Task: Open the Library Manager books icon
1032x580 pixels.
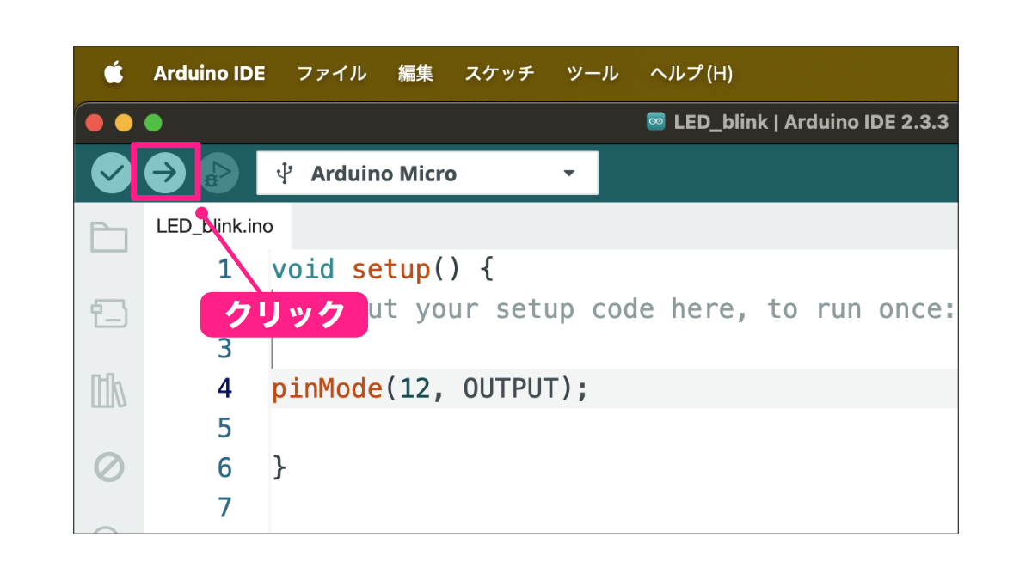Action: (109, 391)
